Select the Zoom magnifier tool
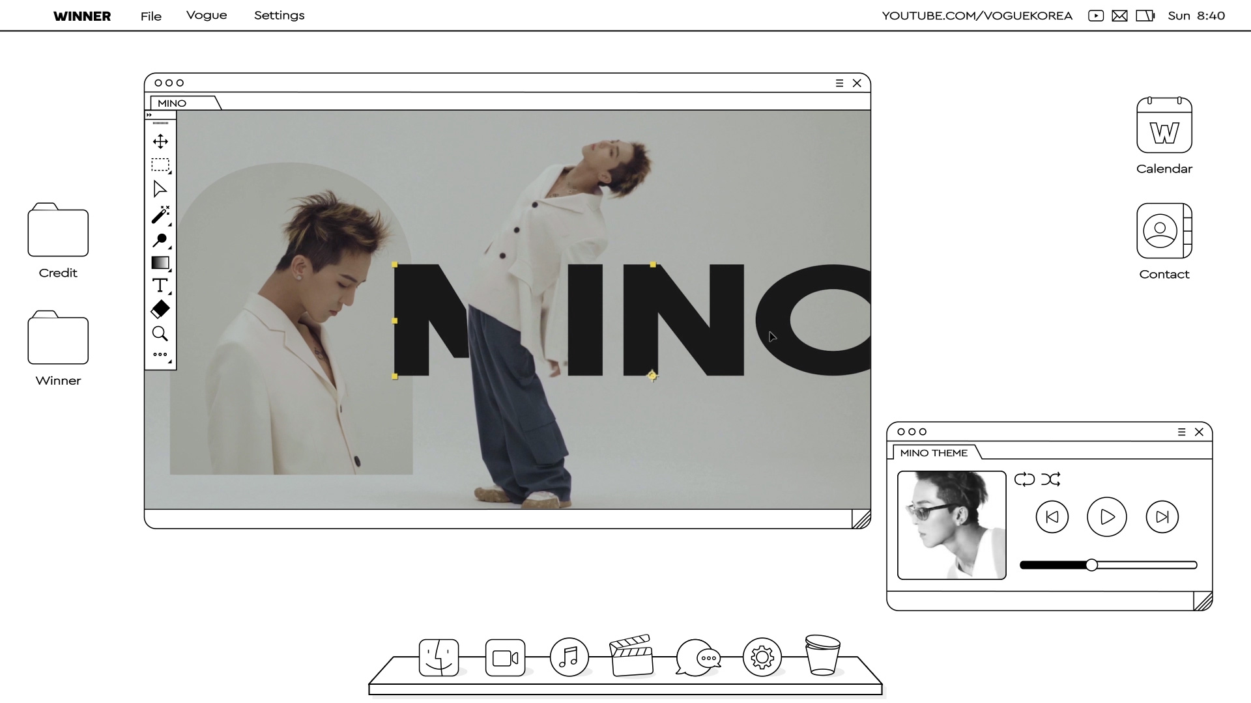The height and width of the screenshot is (703, 1251). click(160, 334)
